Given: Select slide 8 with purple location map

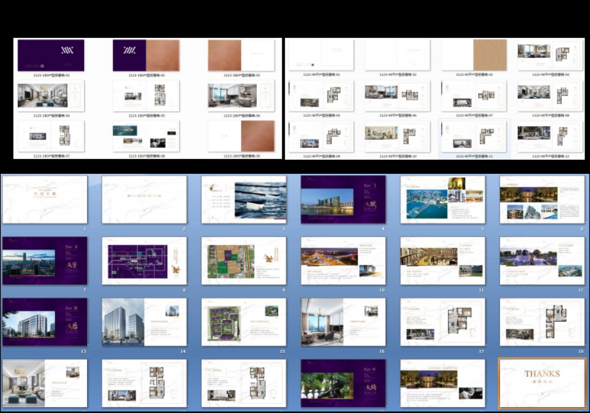Looking at the screenshot, I should coord(144,261).
